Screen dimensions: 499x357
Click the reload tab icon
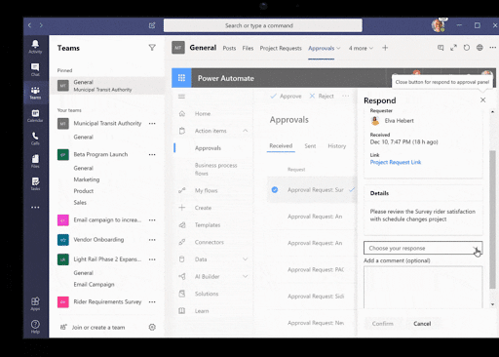[x=467, y=48]
